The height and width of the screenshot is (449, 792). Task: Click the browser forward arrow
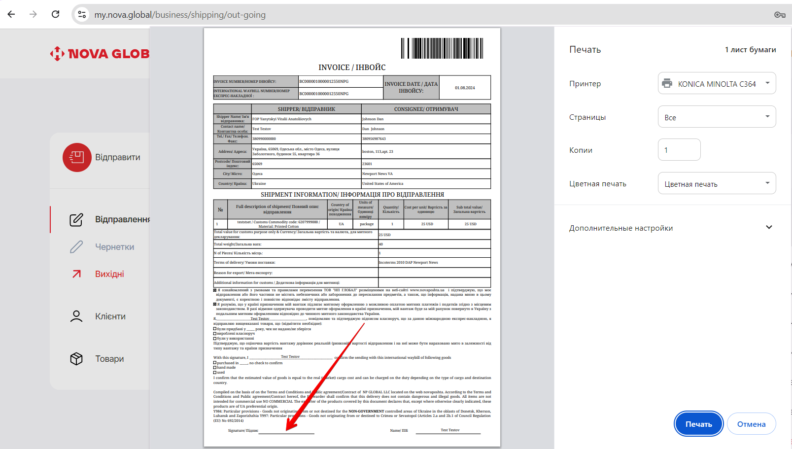(33, 14)
